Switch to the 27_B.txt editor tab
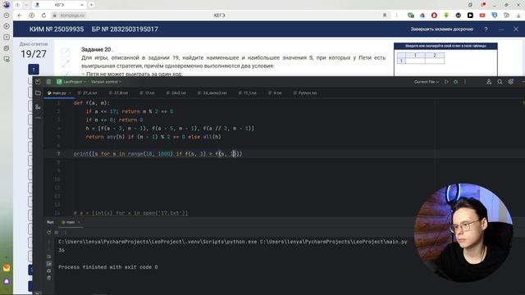The height and width of the screenshot is (295, 525). tap(118, 93)
